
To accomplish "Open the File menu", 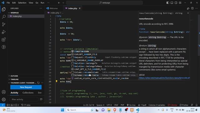I will click(x=8, y=3).
